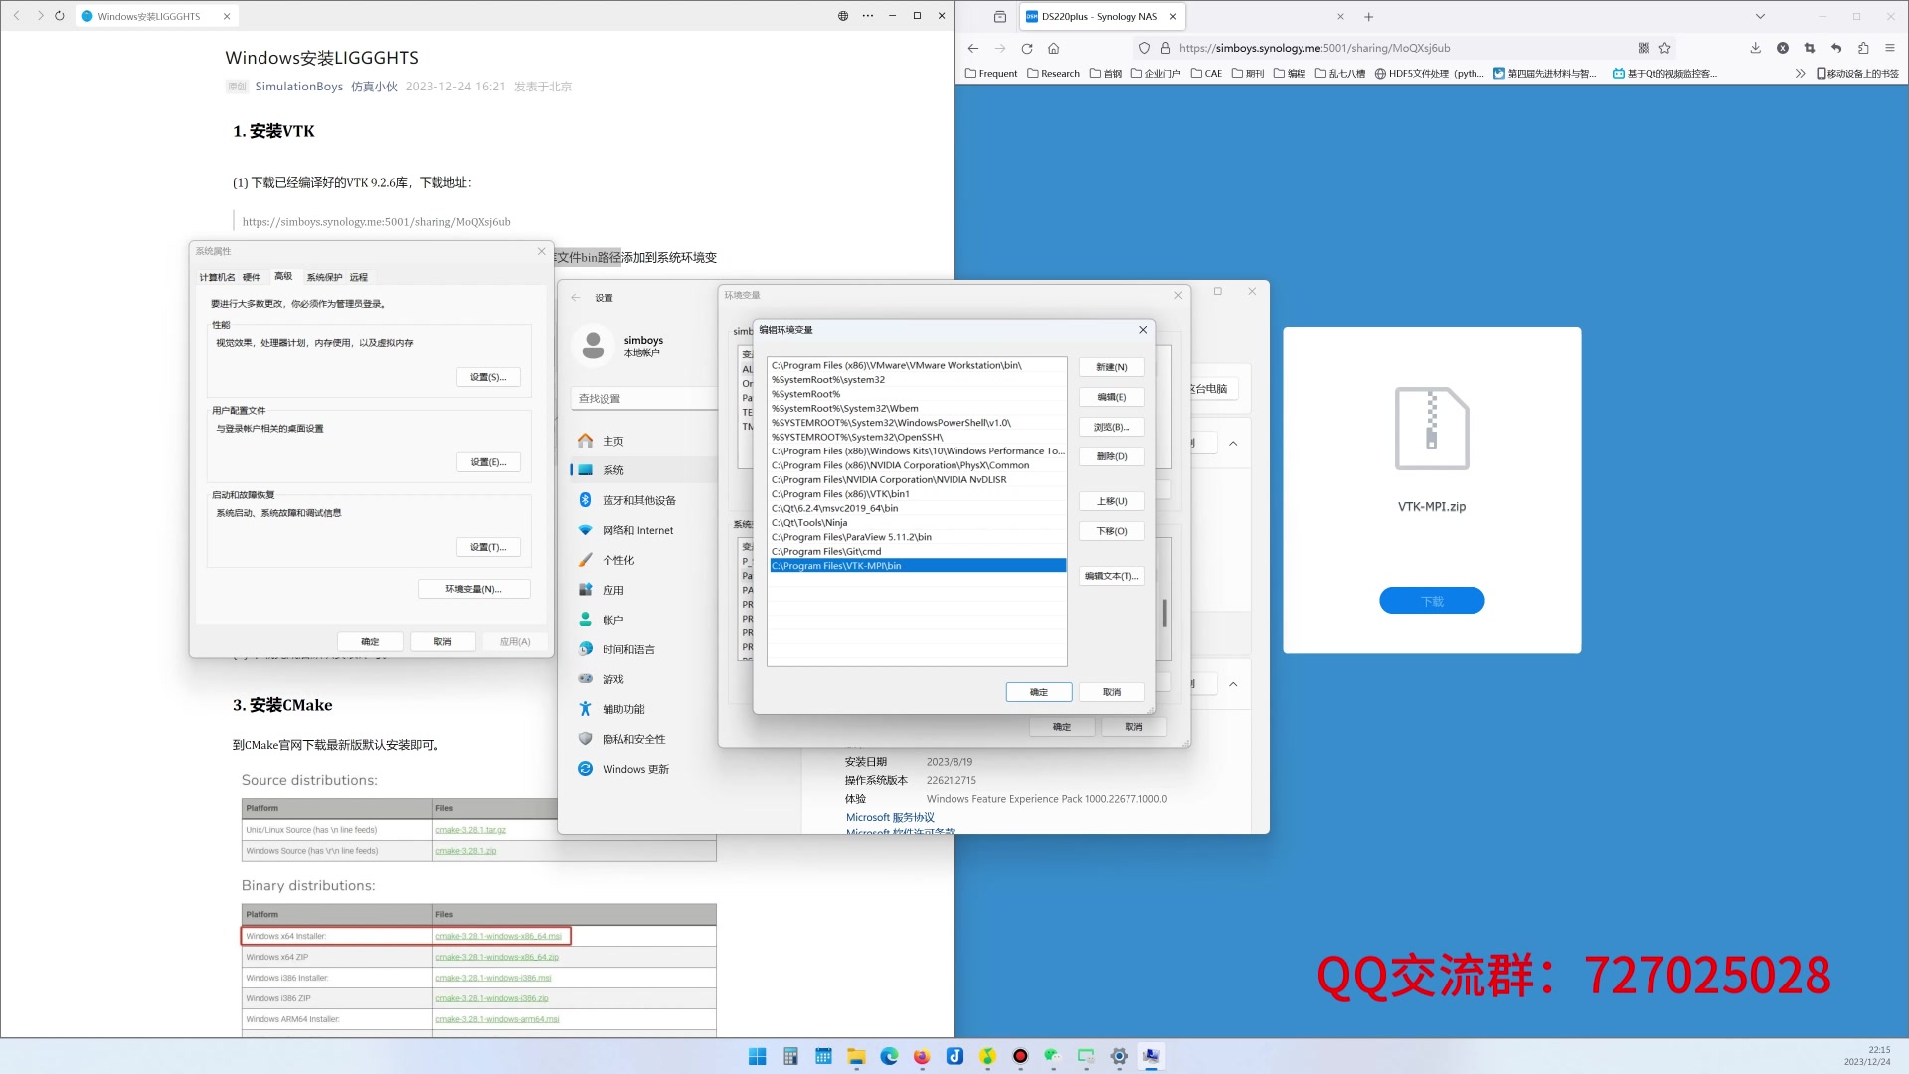This screenshot has height=1074, width=1909.
Task: Open Firefox from the taskbar
Action: pos(922,1056)
